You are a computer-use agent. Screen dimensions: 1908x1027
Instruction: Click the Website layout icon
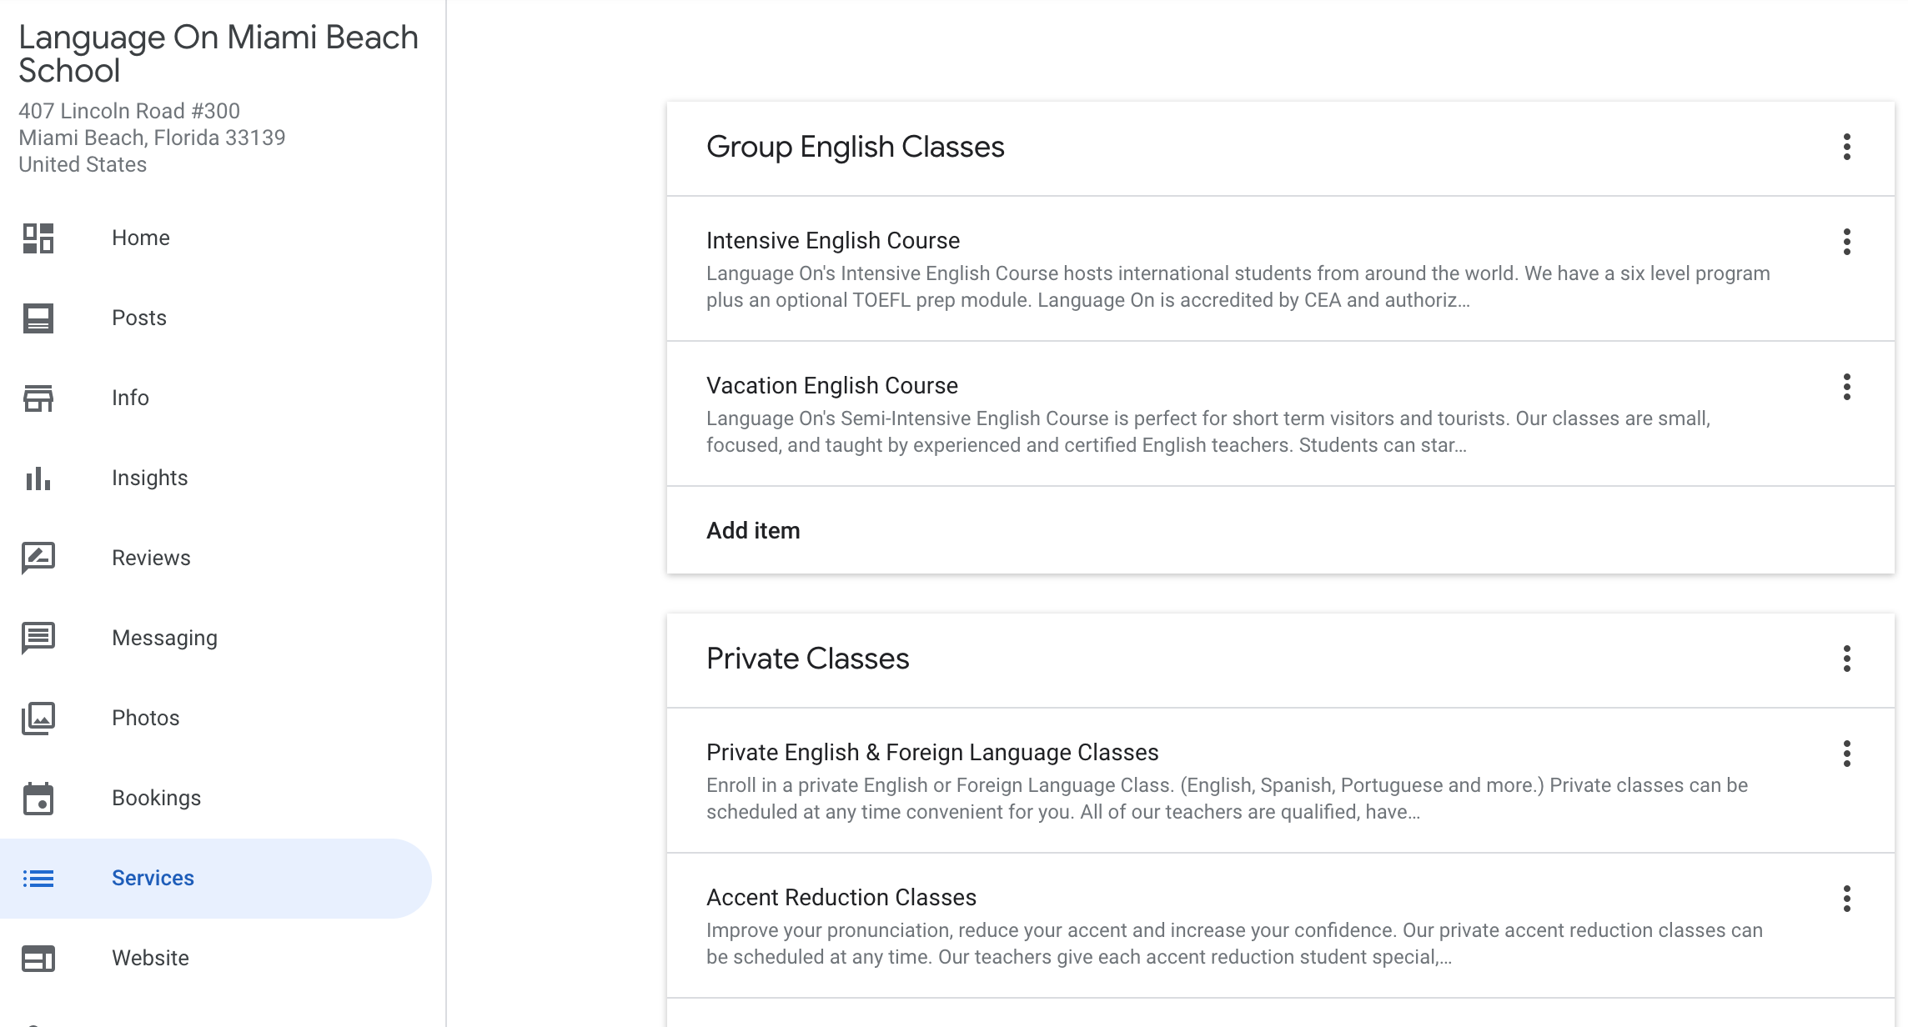(38, 959)
